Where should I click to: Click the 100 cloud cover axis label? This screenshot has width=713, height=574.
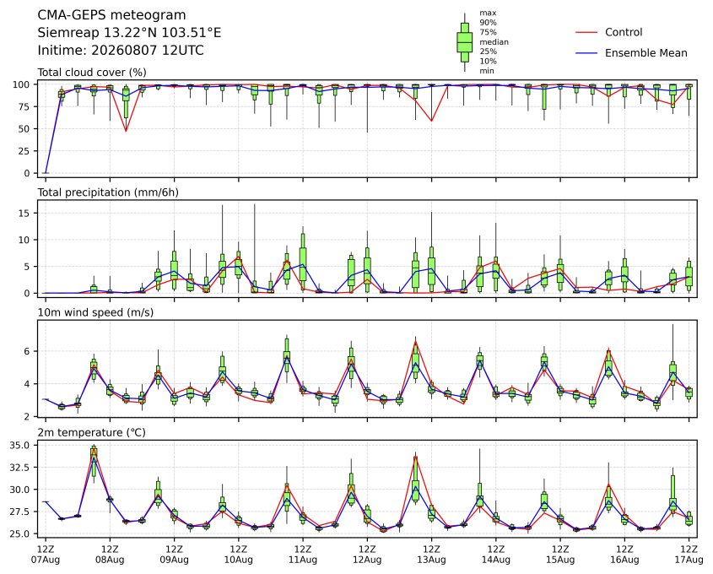coord(21,84)
